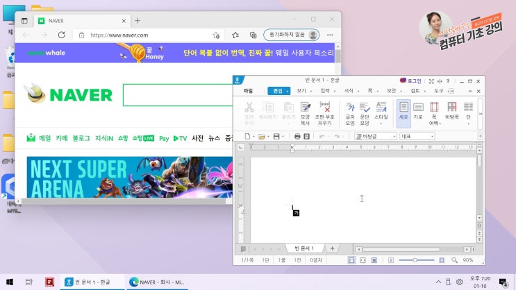Open the 대표 language dropdown
The width and height of the screenshot is (516, 290).
tap(417, 136)
